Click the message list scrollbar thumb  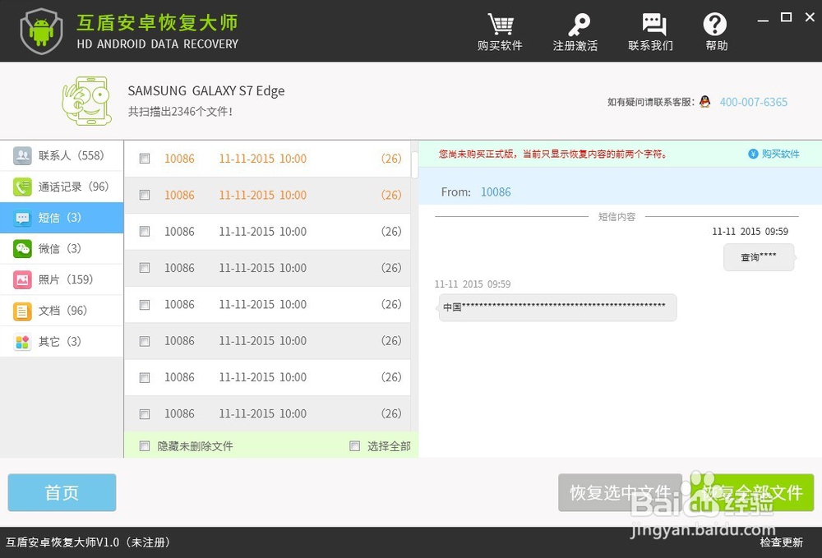click(x=414, y=165)
